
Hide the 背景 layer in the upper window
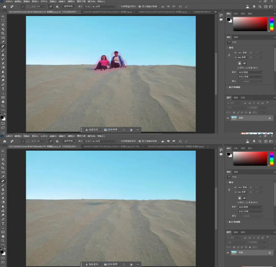[228, 118]
